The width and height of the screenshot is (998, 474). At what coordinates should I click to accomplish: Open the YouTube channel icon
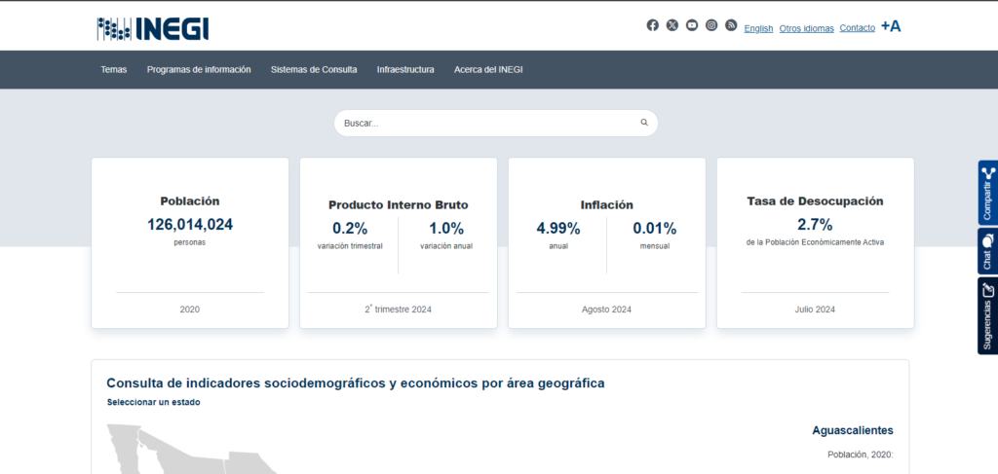(x=692, y=25)
